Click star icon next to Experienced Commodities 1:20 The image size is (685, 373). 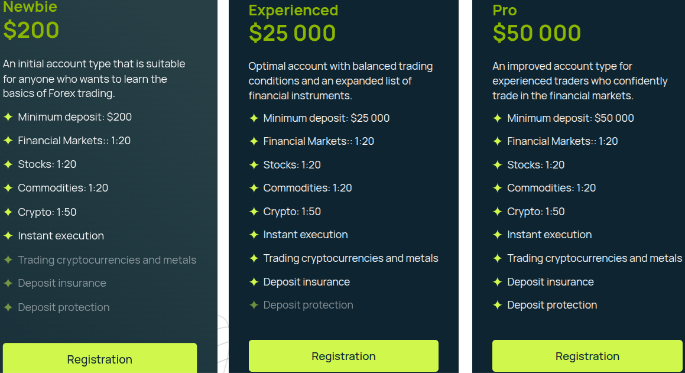[x=254, y=188]
